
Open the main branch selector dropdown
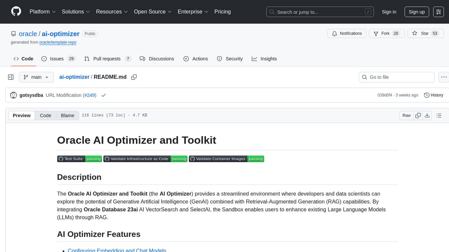coord(36,77)
